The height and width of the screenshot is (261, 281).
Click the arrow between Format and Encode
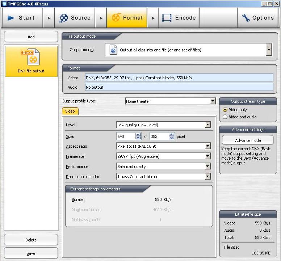(x=153, y=18)
